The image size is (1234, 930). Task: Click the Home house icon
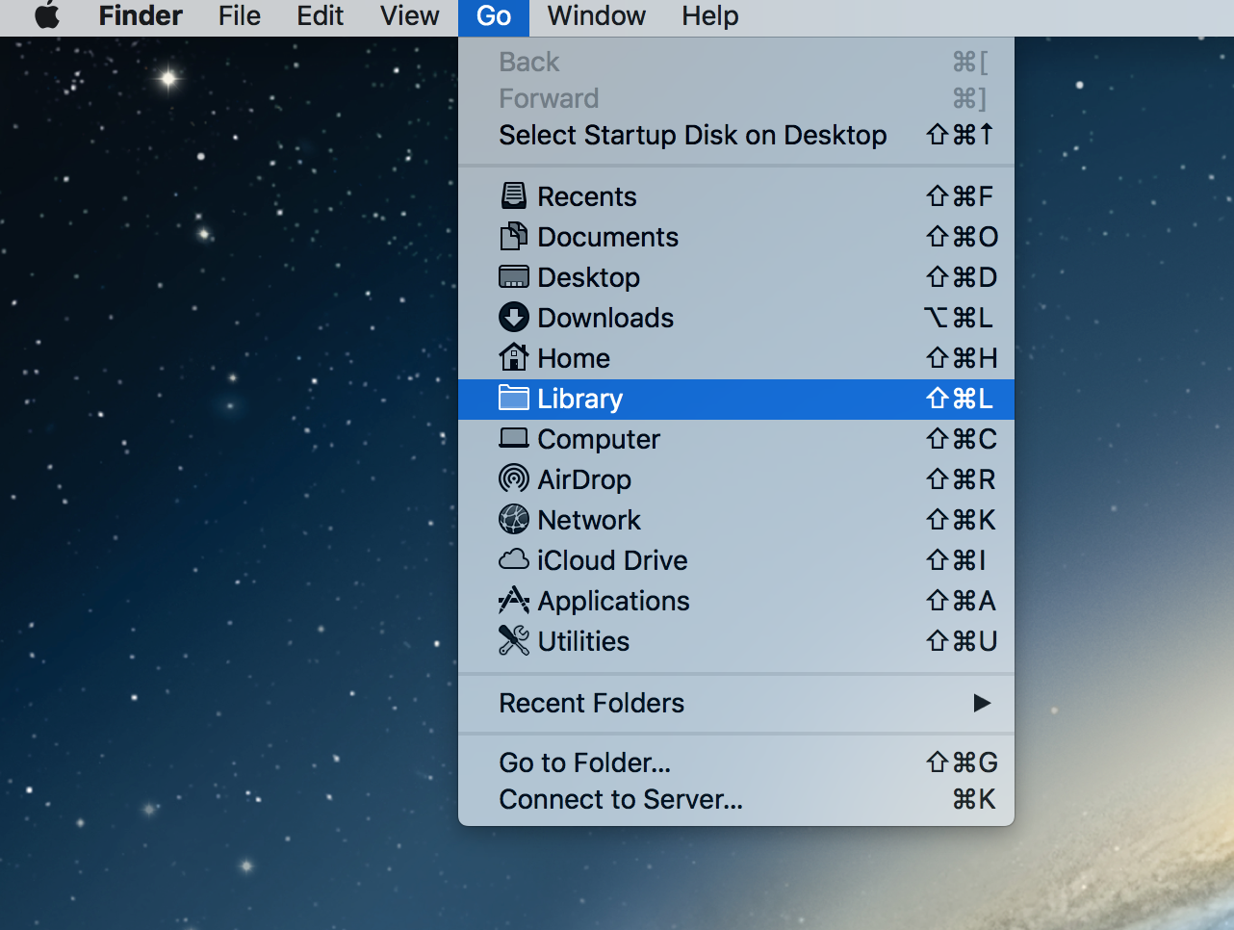[x=514, y=357]
